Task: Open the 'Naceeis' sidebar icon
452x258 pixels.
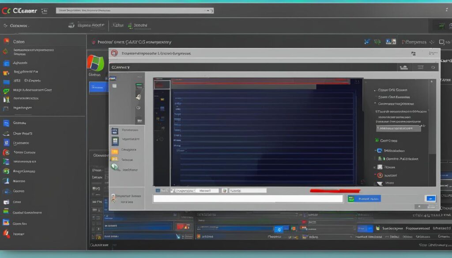Action: coord(6,181)
